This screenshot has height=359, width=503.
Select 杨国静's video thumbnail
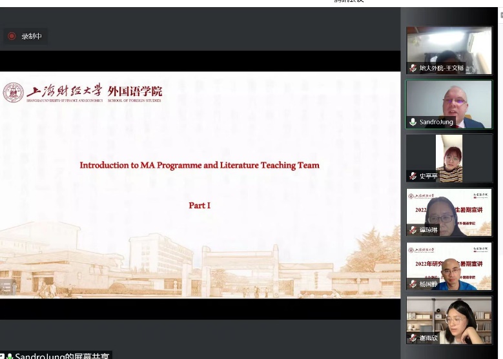(449, 264)
